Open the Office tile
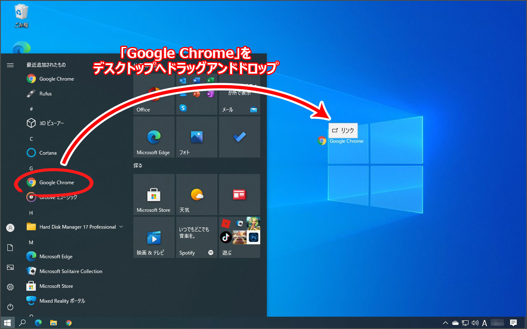Screen dimensions: 527x329 pyautogui.click(x=154, y=94)
